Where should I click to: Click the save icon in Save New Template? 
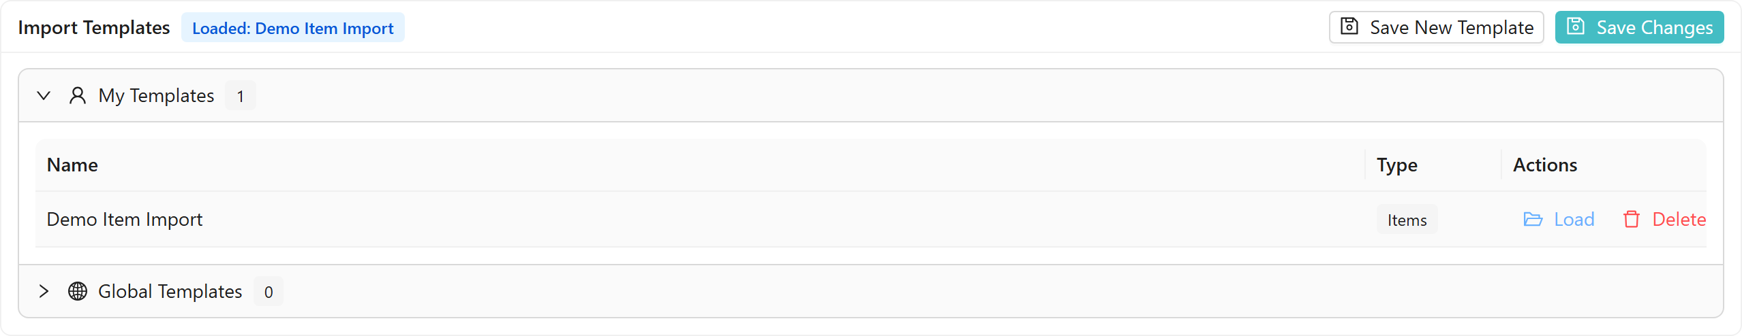tap(1349, 27)
